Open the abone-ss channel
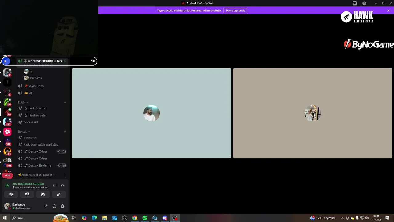 42,138
